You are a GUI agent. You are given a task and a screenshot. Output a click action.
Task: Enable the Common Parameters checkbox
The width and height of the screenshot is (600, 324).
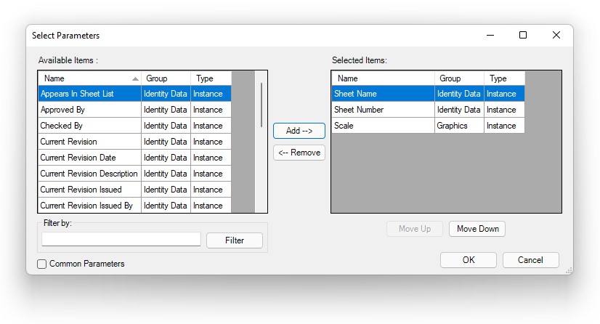click(42, 264)
